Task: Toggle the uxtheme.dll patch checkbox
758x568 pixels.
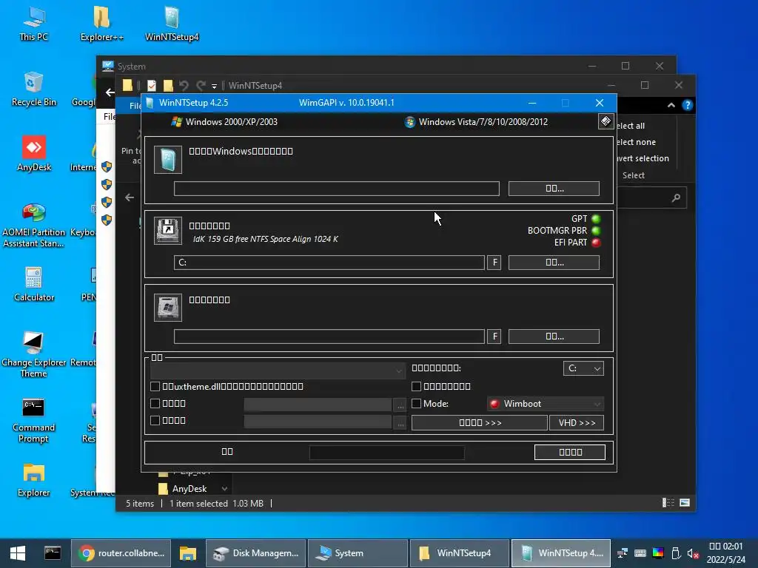Action: (x=155, y=386)
